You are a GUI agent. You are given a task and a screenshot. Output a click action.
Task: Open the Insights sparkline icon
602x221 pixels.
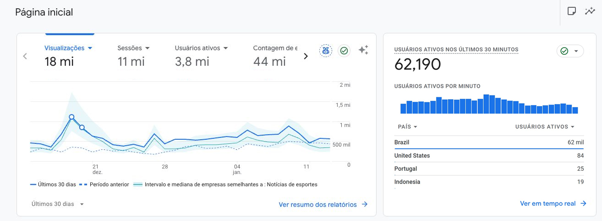590,11
